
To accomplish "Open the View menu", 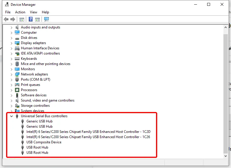I will pyautogui.click(x=33, y=12).
